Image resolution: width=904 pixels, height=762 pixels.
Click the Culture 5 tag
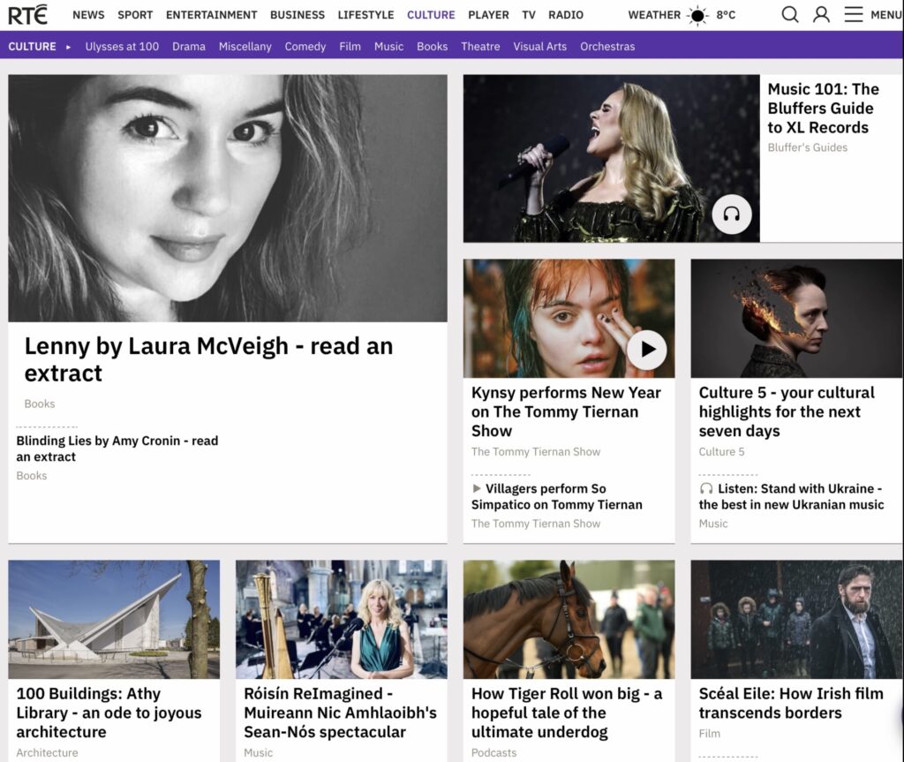tap(721, 452)
